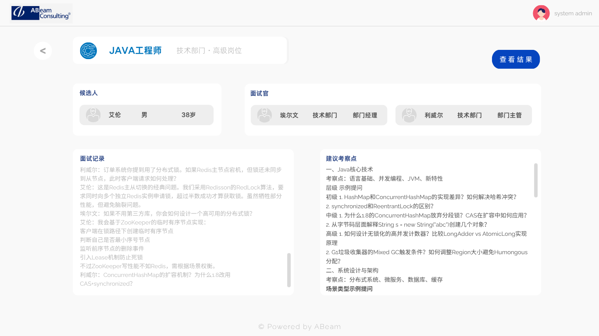
Task: Click the 面试记录 panel heading
Action: point(92,159)
